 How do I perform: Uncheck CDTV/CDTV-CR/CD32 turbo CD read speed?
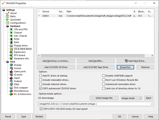[x=41, y=109]
